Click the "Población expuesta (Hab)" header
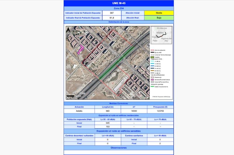The height and width of the screenshot is (155, 234). tap(79, 120)
